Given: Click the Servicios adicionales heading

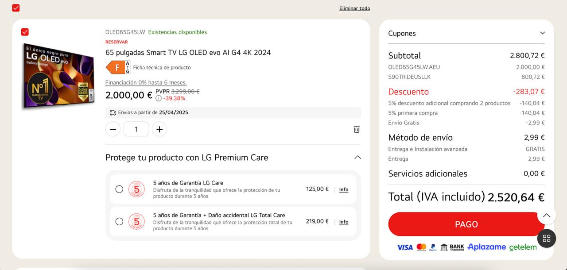Looking at the screenshot, I should click(x=428, y=174).
